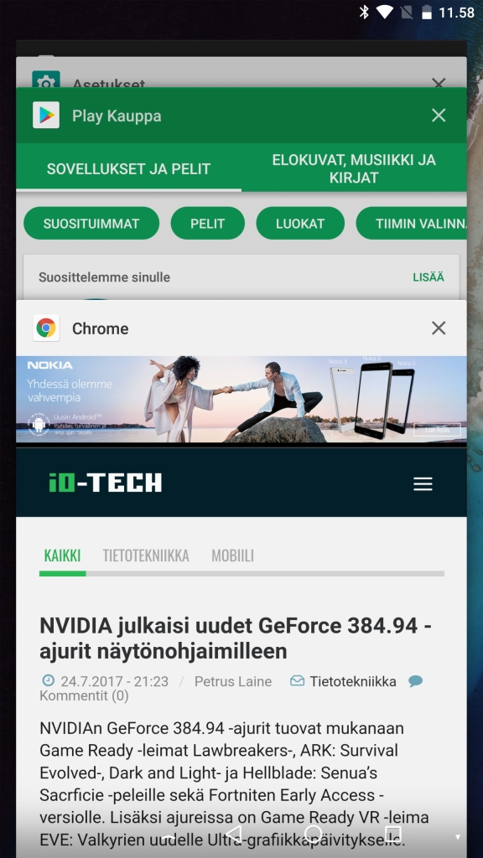The height and width of the screenshot is (858, 483).
Task: Dismiss the Chrome card
Action: coord(439,328)
